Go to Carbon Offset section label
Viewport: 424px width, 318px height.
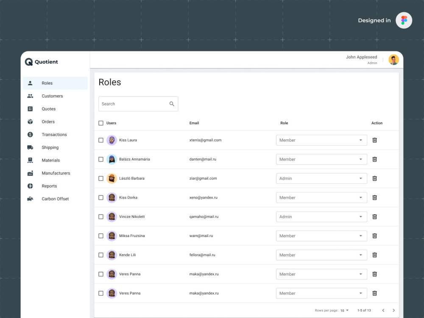[x=55, y=199]
